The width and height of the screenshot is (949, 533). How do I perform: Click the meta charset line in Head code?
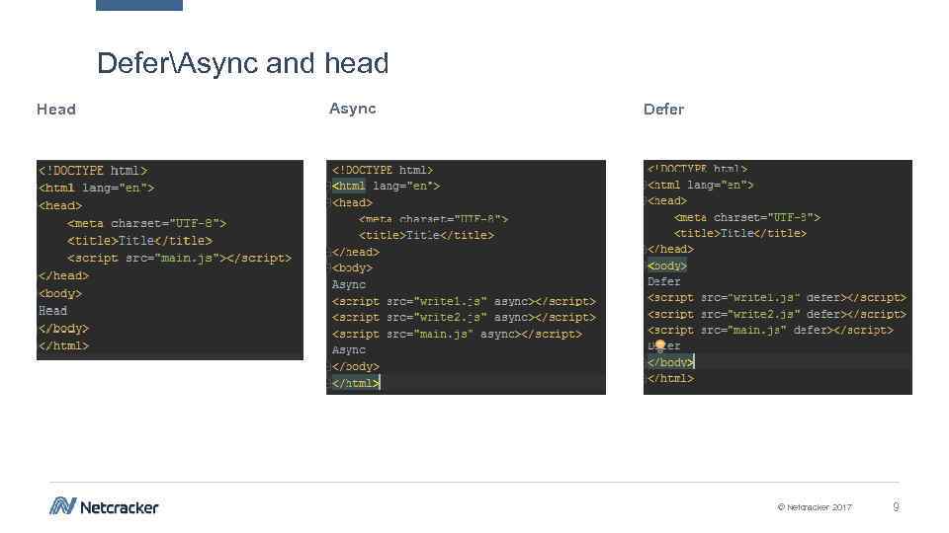coord(146,224)
